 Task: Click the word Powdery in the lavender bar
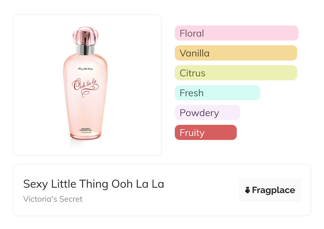(199, 113)
